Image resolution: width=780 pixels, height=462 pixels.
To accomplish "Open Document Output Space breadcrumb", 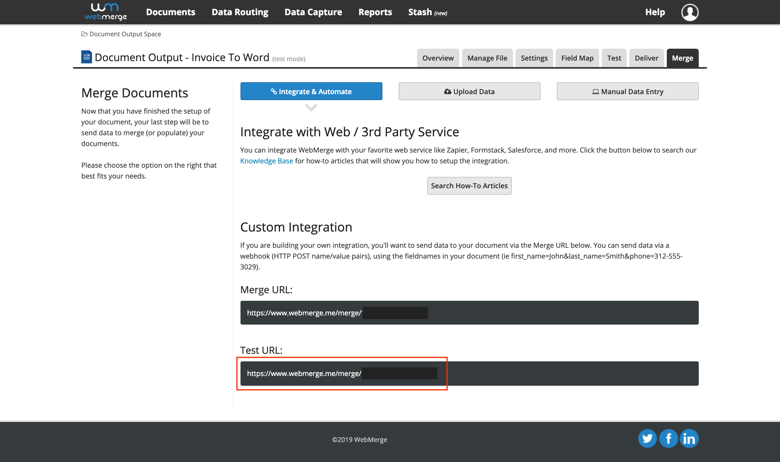I will (121, 34).
